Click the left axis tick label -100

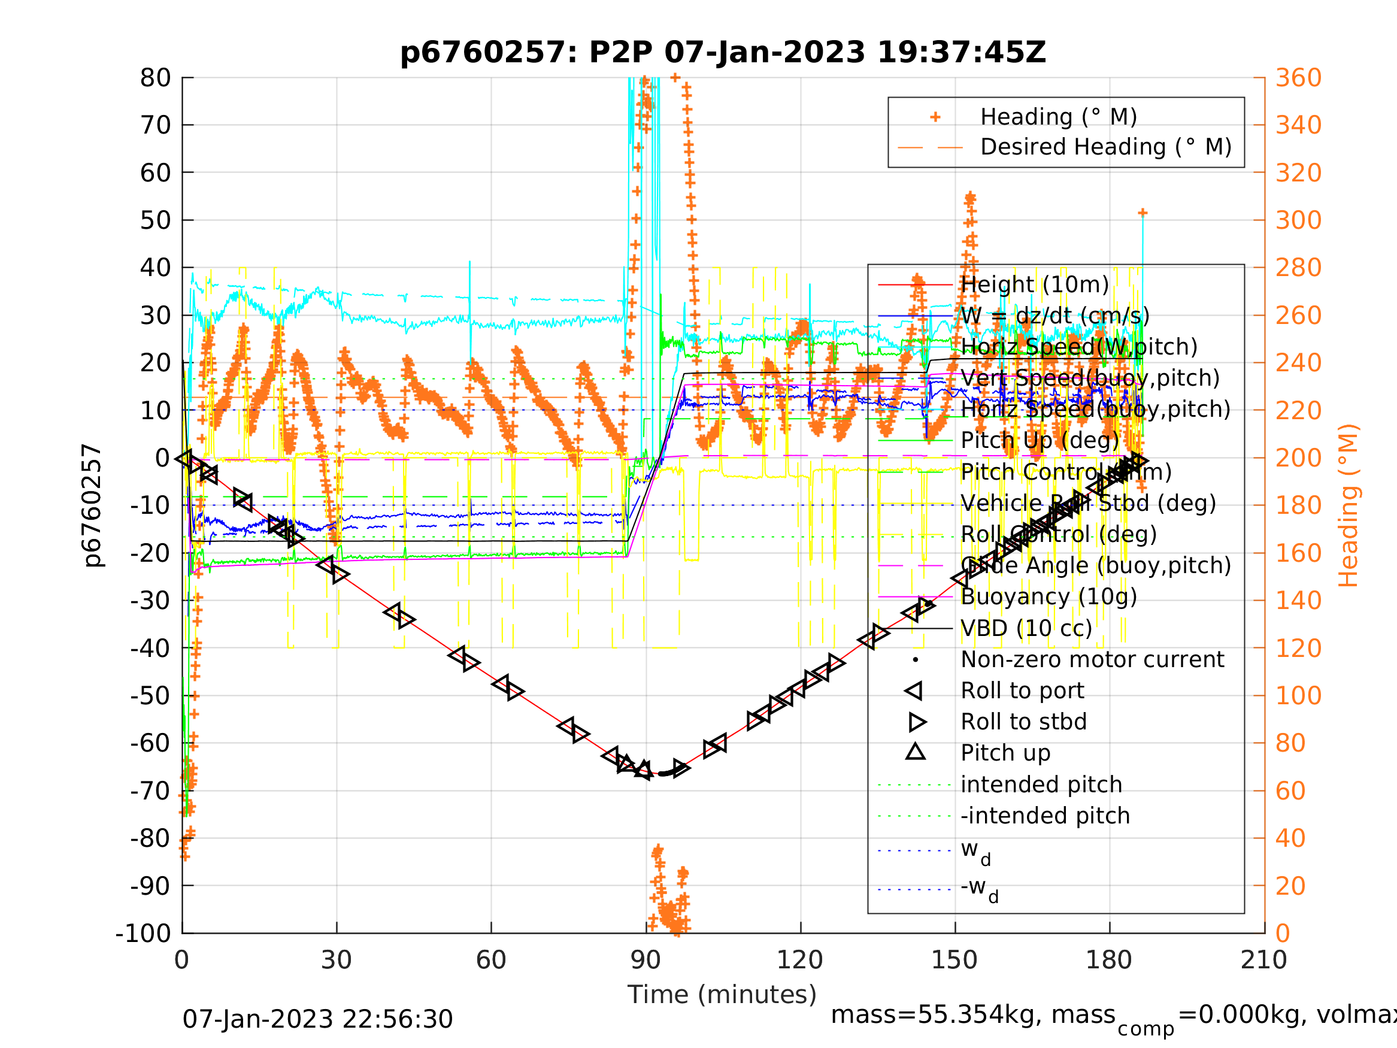click(x=143, y=933)
